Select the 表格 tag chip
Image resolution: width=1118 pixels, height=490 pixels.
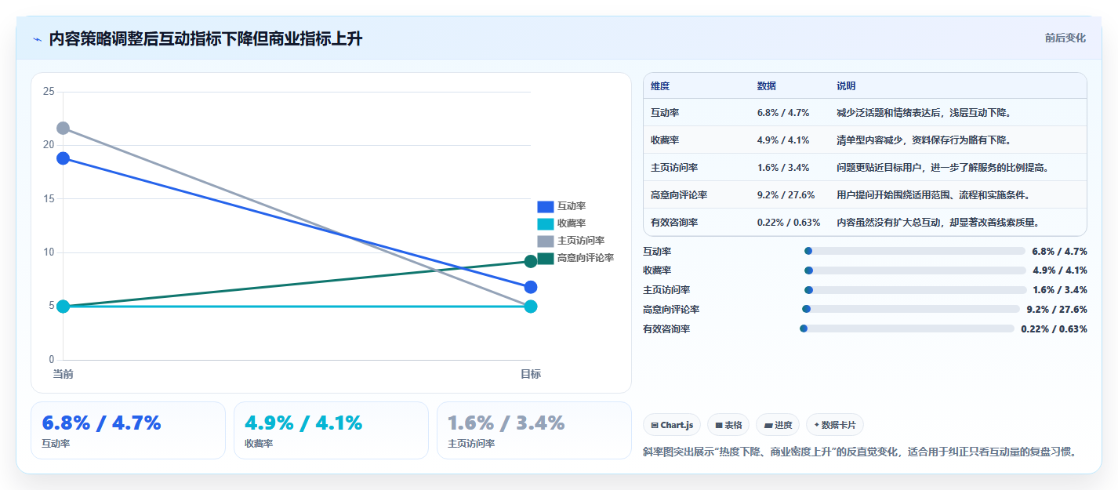coord(728,425)
